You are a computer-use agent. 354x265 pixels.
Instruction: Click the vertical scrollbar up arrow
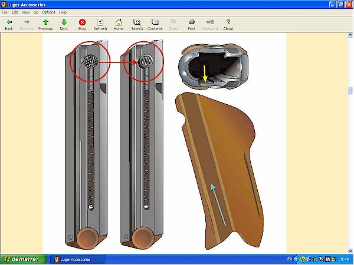click(x=350, y=35)
